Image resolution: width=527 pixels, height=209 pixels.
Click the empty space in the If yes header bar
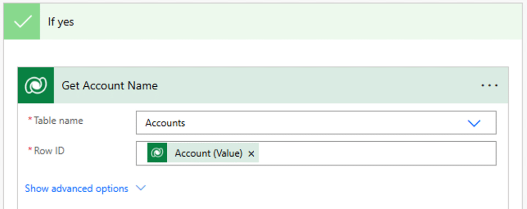pos(298,23)
